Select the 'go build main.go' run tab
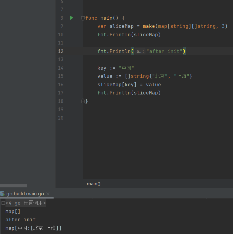This screenshot has height=234, width=233. (x=25, y=194)
